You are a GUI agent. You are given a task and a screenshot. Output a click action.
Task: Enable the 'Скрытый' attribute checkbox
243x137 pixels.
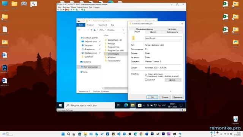[146, 80]
